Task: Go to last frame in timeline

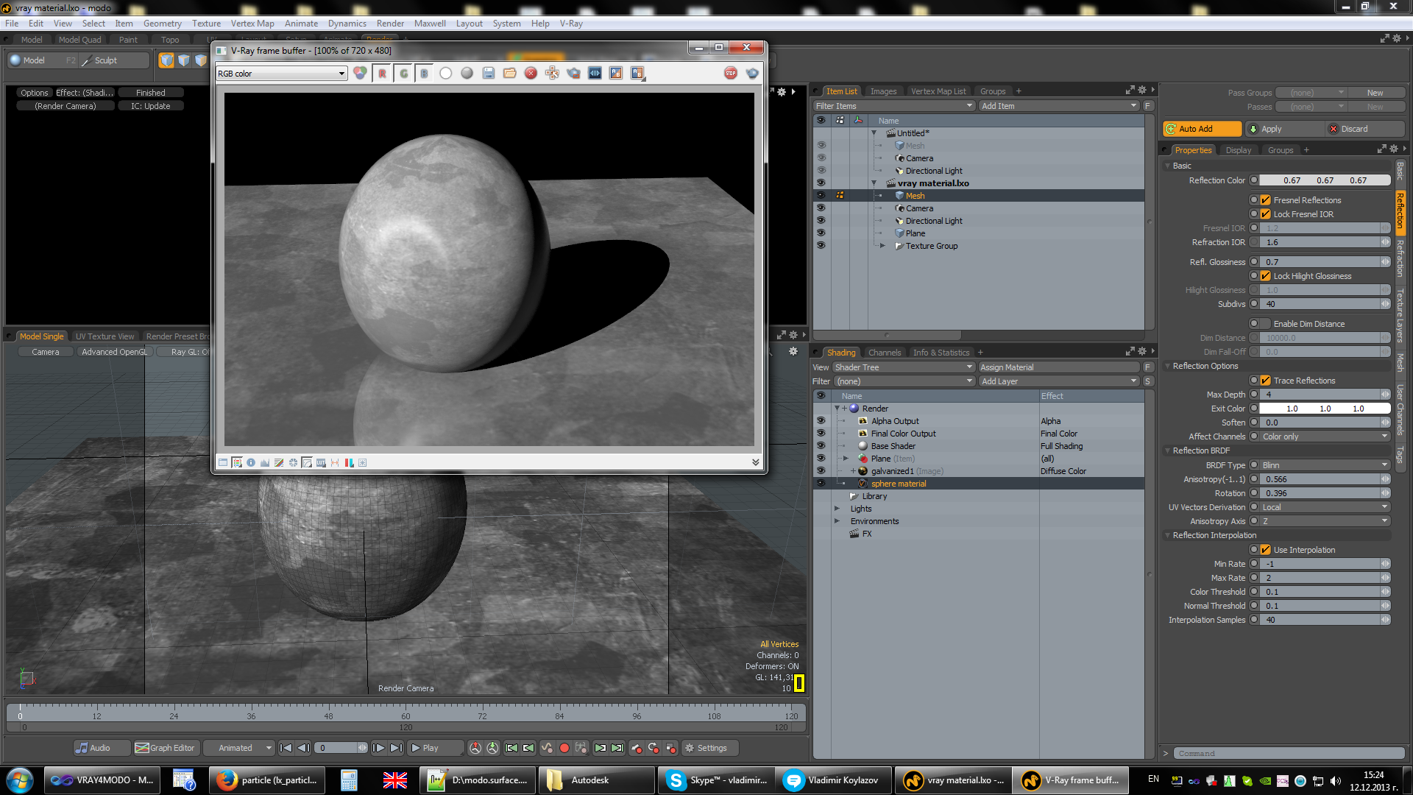Action: (396, 748)
